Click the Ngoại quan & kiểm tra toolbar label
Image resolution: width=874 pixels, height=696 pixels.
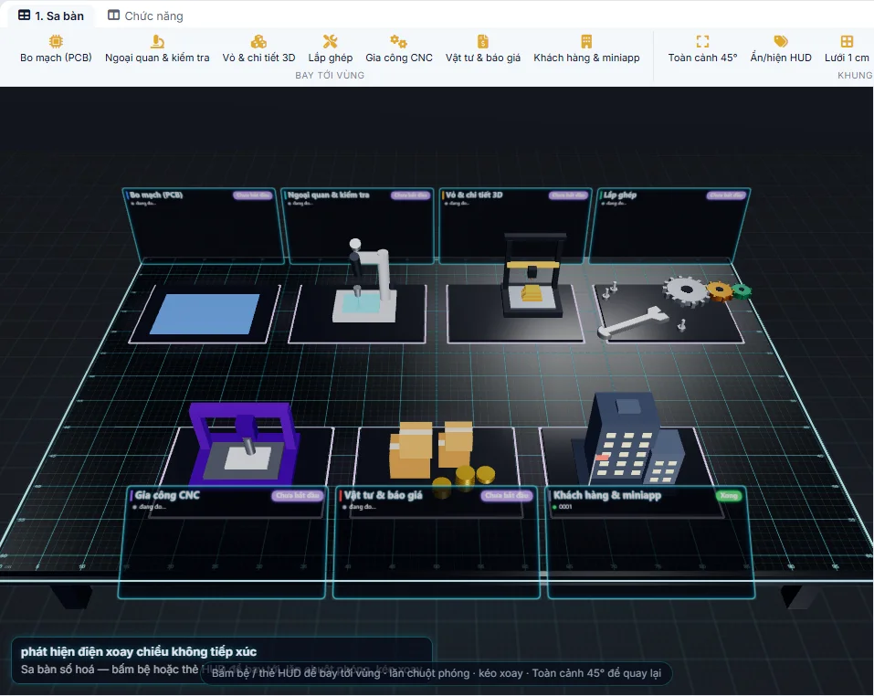coord(157,58)
